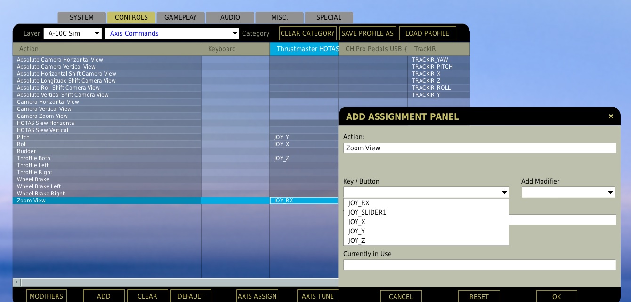631x302 pixels.
Task: Click the AXIS ASSIGN button
Action: (x=257, y=296)
